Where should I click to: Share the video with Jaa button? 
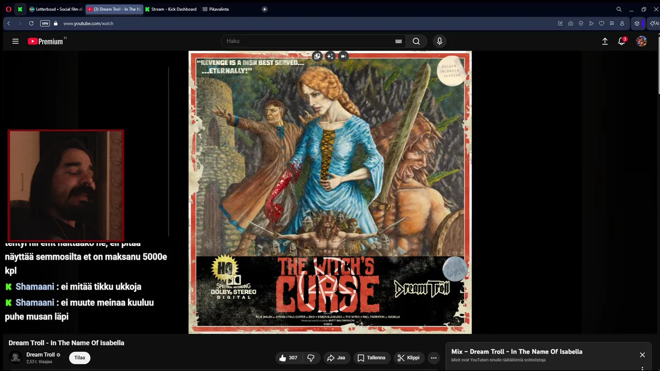point(336,358)
